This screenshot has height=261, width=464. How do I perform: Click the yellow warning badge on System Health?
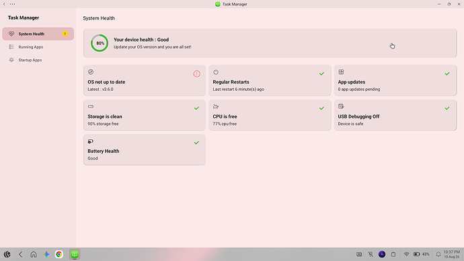[65, 34]
